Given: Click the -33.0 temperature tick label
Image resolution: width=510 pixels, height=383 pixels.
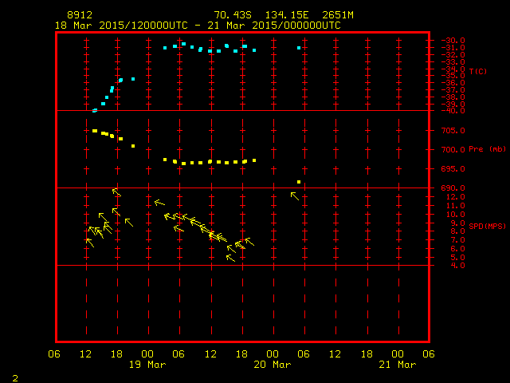Looking at the screenshot, I should point(453,62).
